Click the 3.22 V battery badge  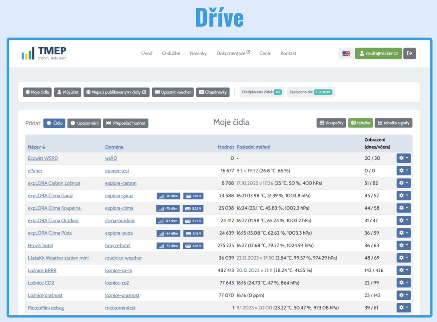[x=193, y=221]
